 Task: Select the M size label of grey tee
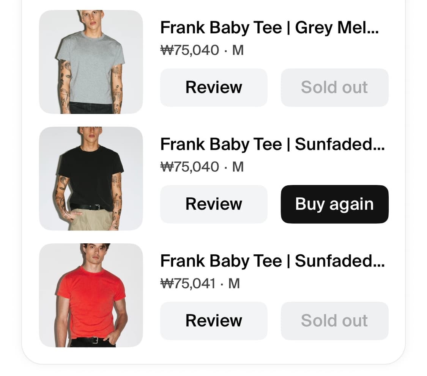coord(238,50)
